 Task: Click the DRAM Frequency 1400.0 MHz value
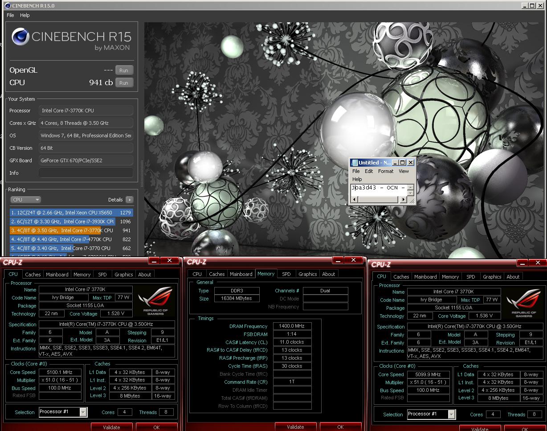(292, 326)
